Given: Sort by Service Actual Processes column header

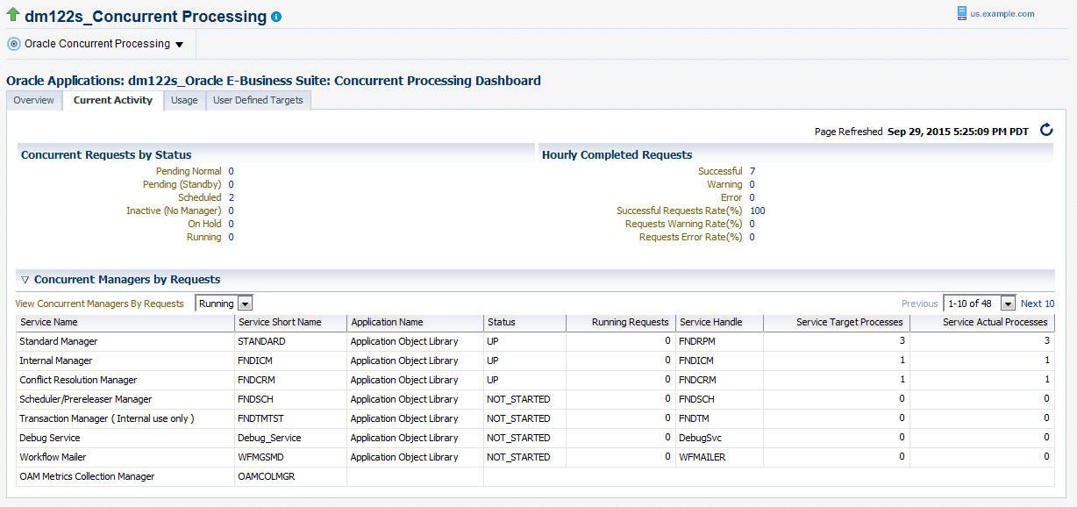Looking at the screenshot, I should point(982,322).
